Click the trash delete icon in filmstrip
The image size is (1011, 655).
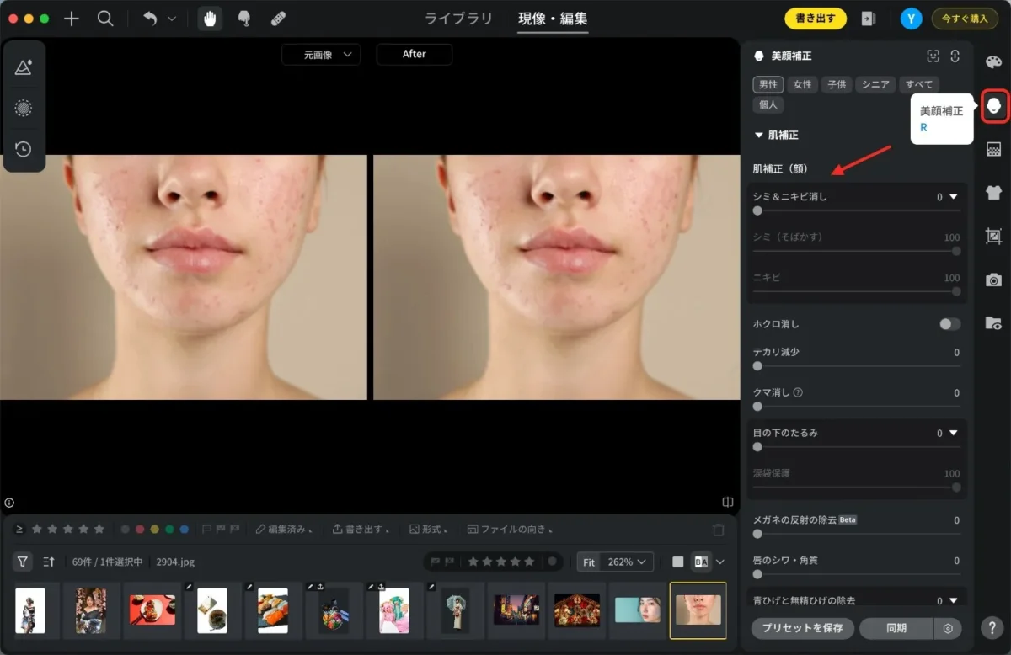pyautogui.click(x=718, y=530)
